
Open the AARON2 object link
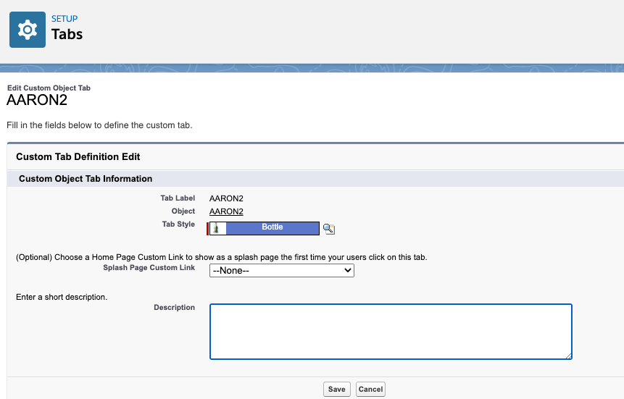226,211
